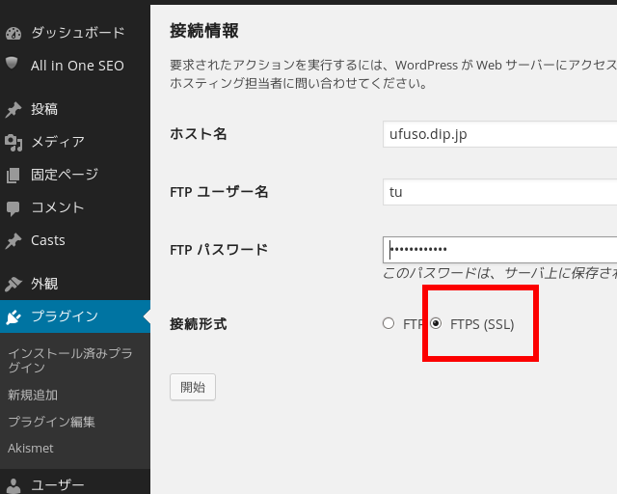Click the Comments speech bubble icon

point(13,207)
